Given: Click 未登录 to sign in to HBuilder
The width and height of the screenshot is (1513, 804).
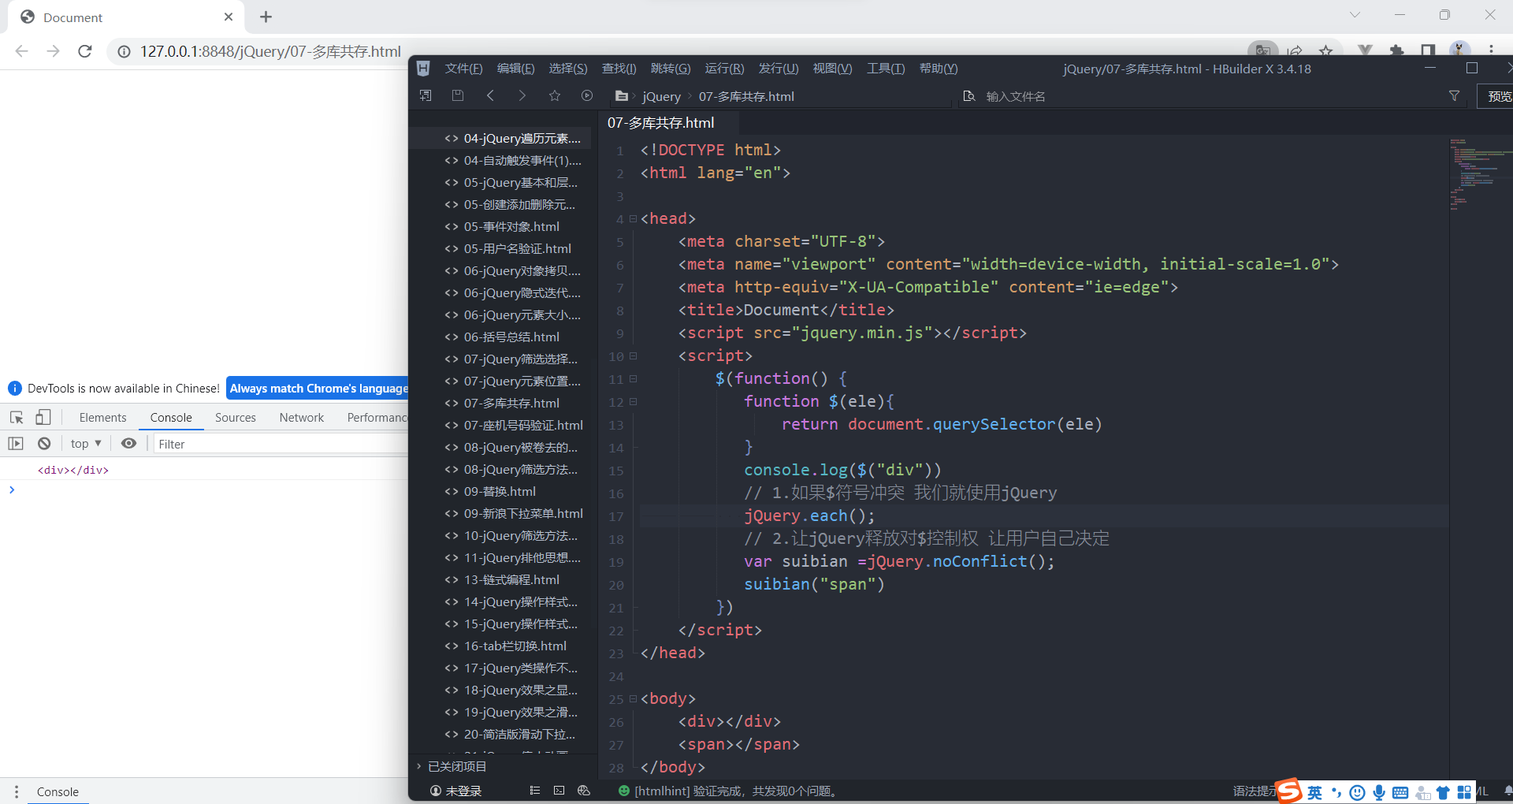Looking at the screenshot, I should coord(463,791).
